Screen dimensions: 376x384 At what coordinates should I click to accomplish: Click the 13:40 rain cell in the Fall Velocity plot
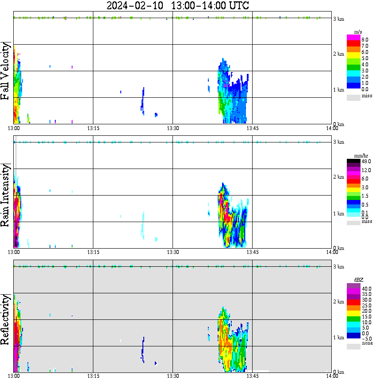(233, 91)
